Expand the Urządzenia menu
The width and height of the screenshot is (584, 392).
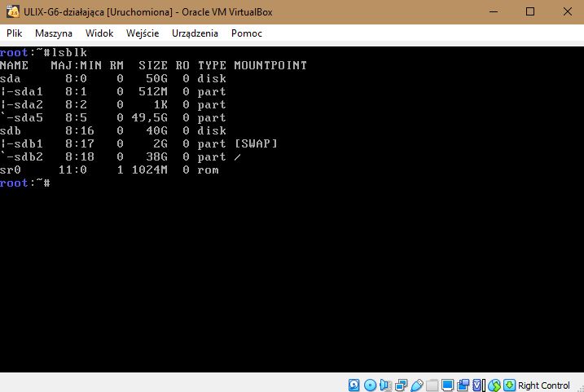pos(195,33)
